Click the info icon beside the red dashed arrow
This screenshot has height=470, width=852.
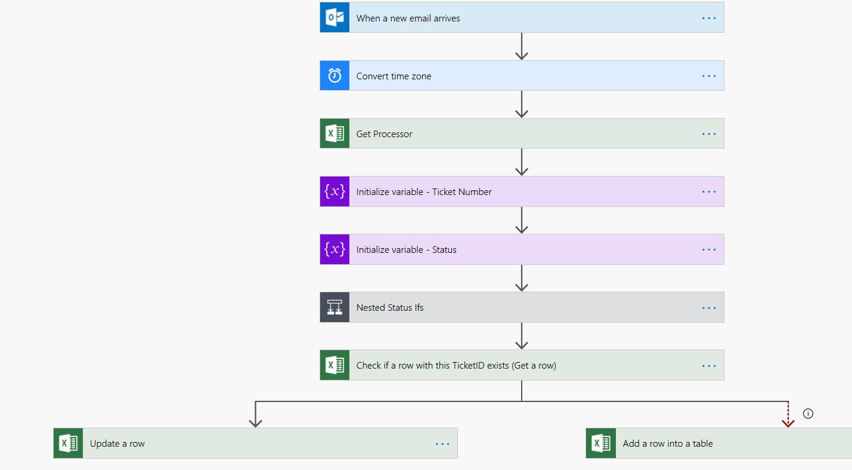pos(808,413)
